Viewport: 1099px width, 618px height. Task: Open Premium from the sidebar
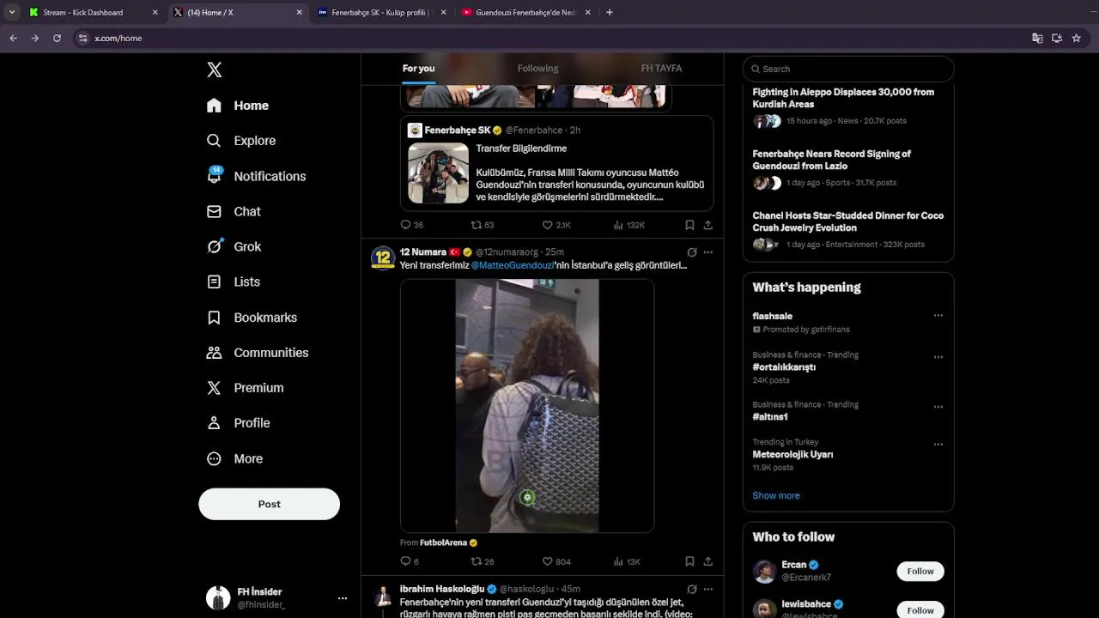click(245, 388)
